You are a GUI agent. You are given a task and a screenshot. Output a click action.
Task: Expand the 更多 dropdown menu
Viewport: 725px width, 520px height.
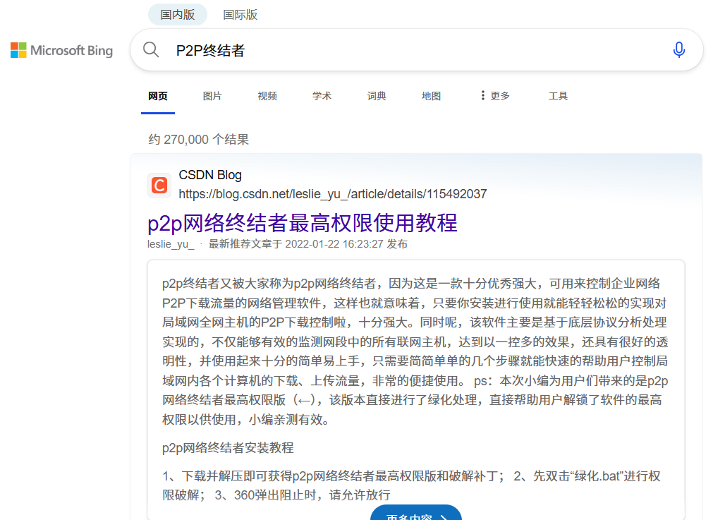point(495,96)
